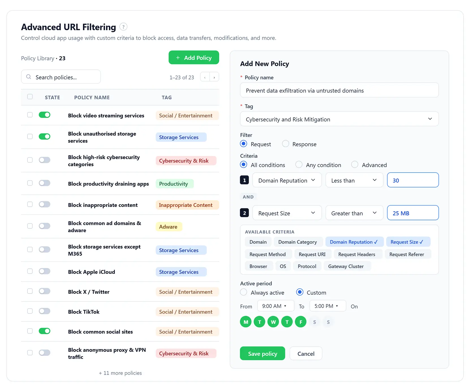Add the Domain criteria chip
The height and width of the screenshot is (391, 473).
coord(258,242)
